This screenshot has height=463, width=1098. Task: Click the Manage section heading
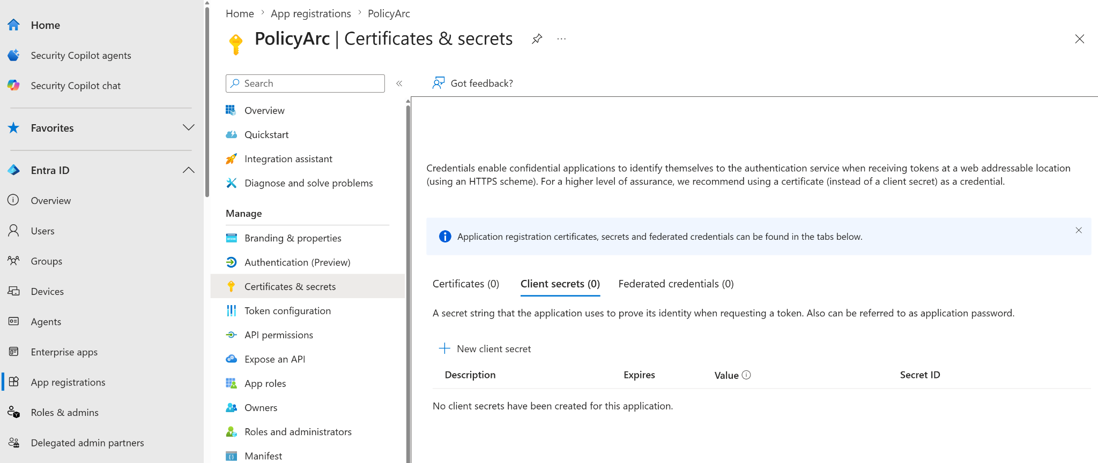[244, 213]
